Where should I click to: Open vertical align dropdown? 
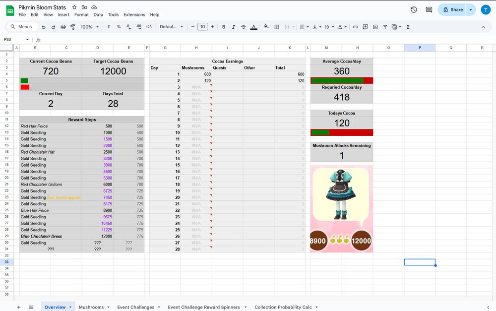(x=316, y=27)
